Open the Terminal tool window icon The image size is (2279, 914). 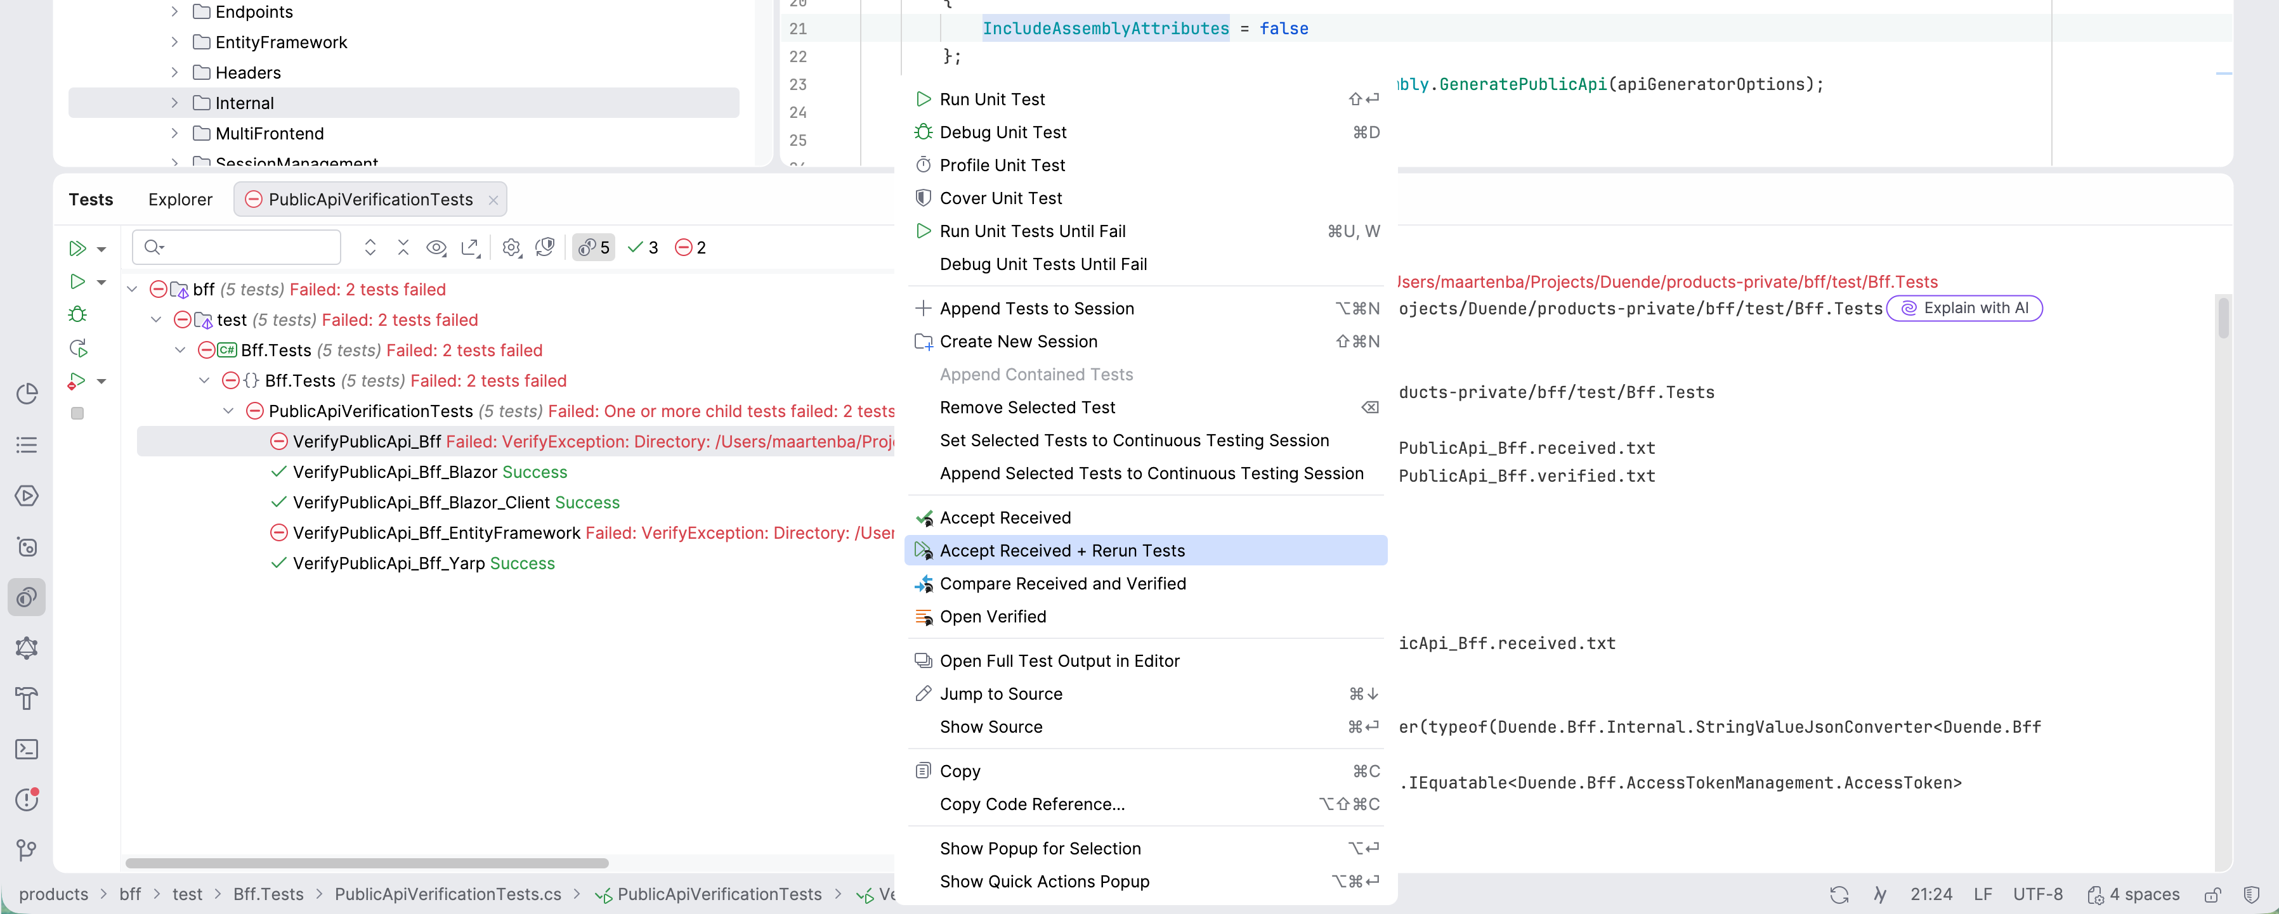click(27, 749)
